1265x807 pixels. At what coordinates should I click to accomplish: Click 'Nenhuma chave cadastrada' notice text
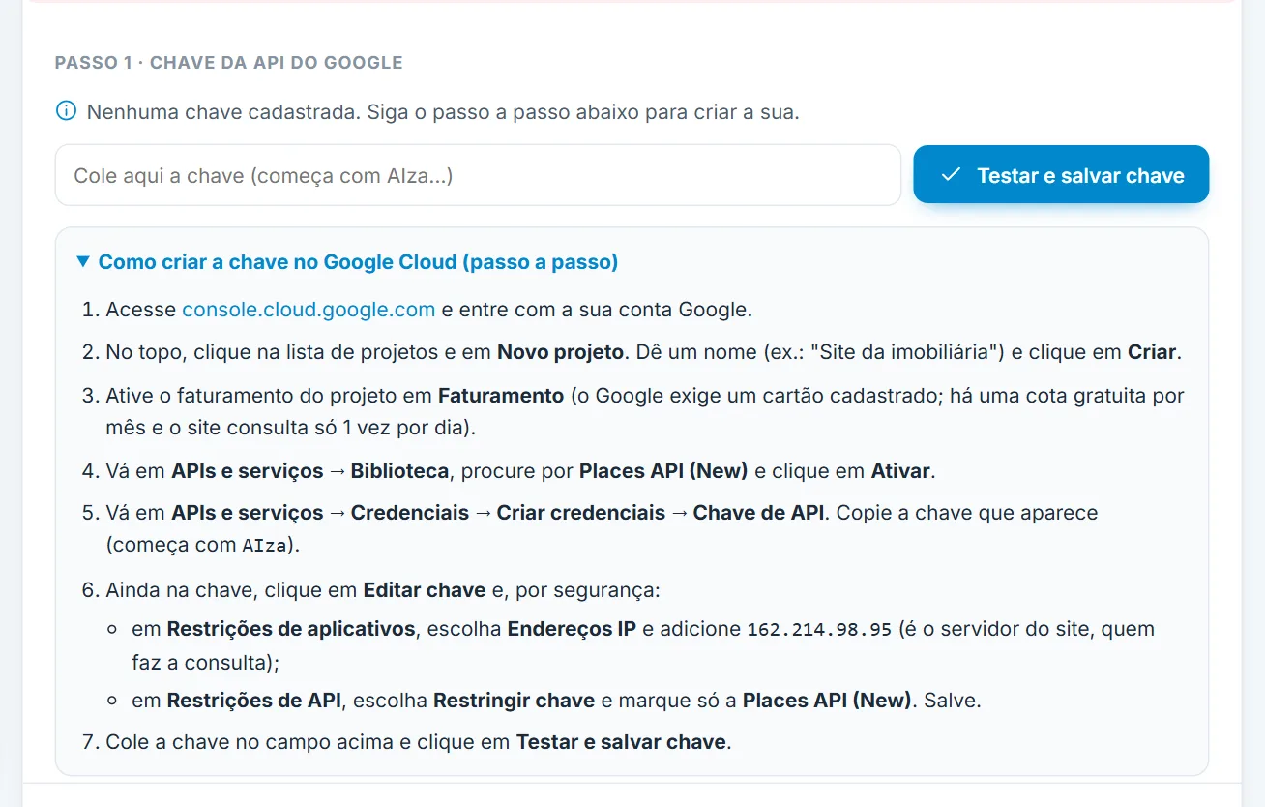443,112
